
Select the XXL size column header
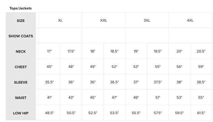point(103,20)
